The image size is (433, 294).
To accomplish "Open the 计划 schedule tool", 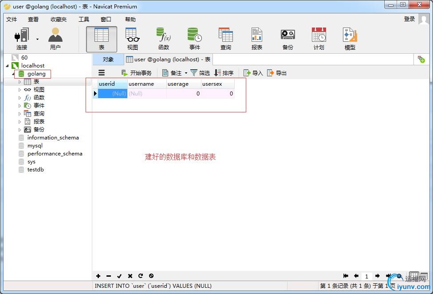I will [x=319, y=39].
